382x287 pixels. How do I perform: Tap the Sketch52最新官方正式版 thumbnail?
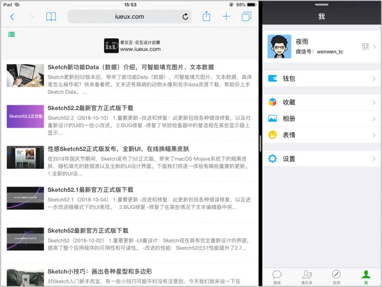(25, 239)
